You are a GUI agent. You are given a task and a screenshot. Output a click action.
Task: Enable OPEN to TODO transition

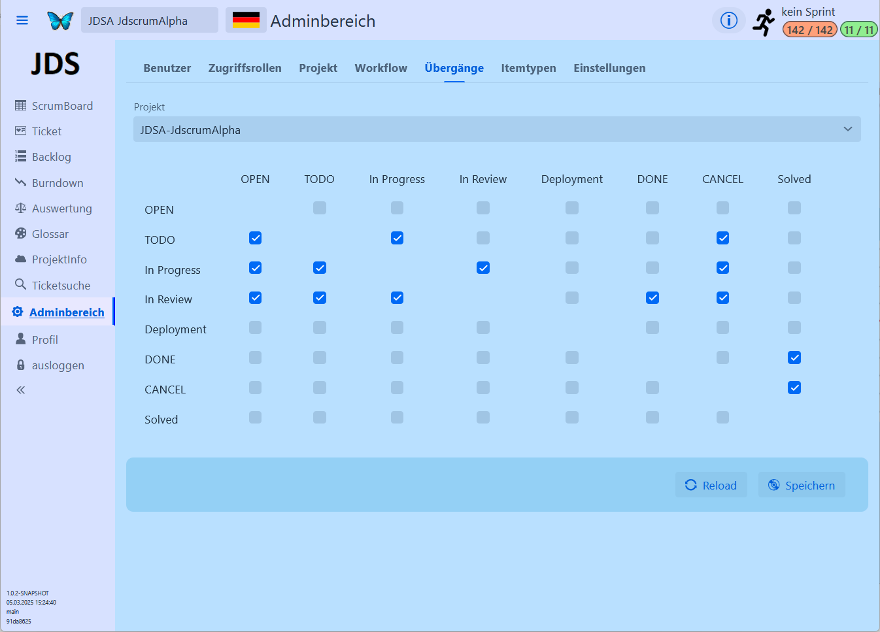pos(320,208)
